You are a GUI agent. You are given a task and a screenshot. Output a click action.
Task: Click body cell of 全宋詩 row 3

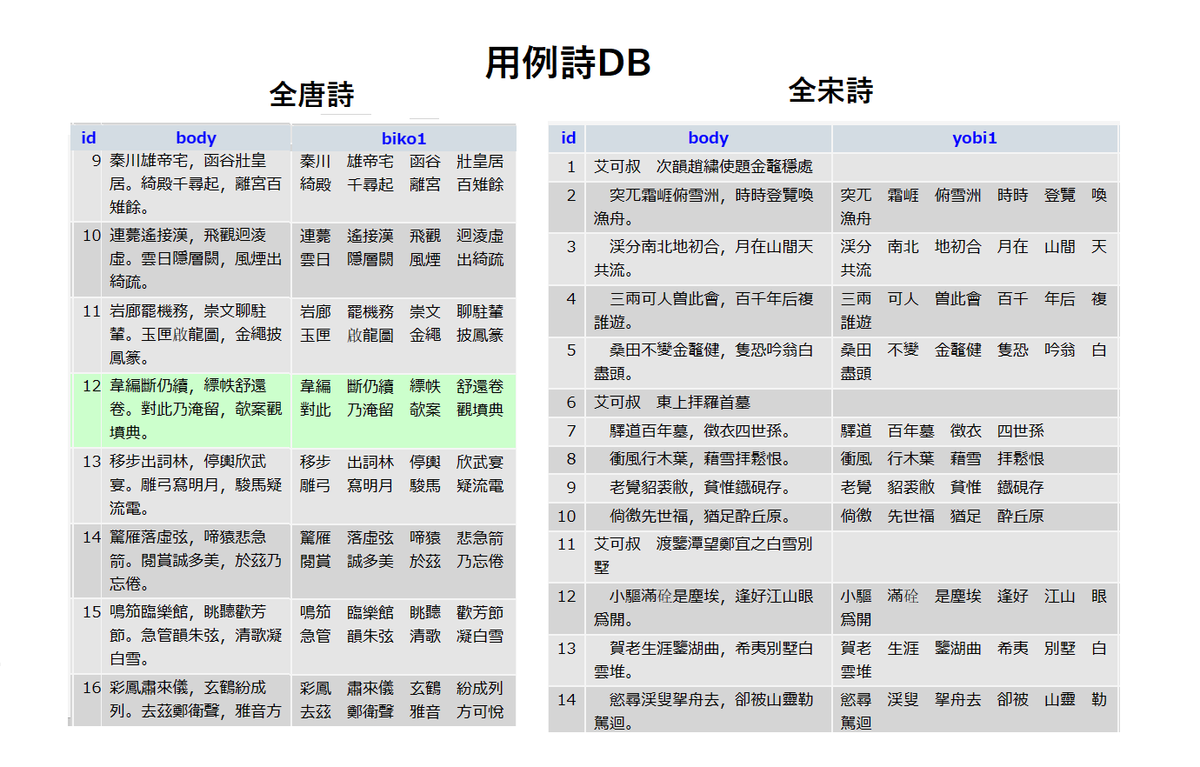point(709,259)
